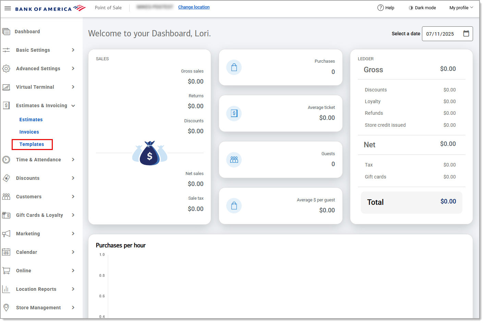Click the Customers people icon
This screenshot has width=484, height=323.
tap(6, 197)
